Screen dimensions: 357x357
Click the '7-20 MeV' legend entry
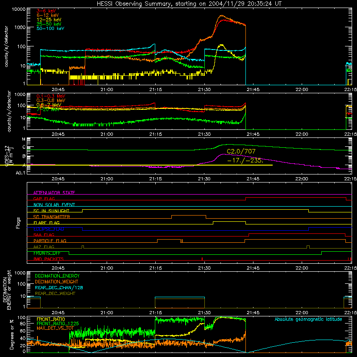click(48, 109)
